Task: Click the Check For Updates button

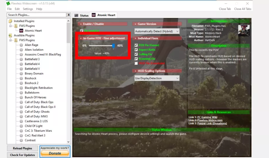Action: point(22,155)
